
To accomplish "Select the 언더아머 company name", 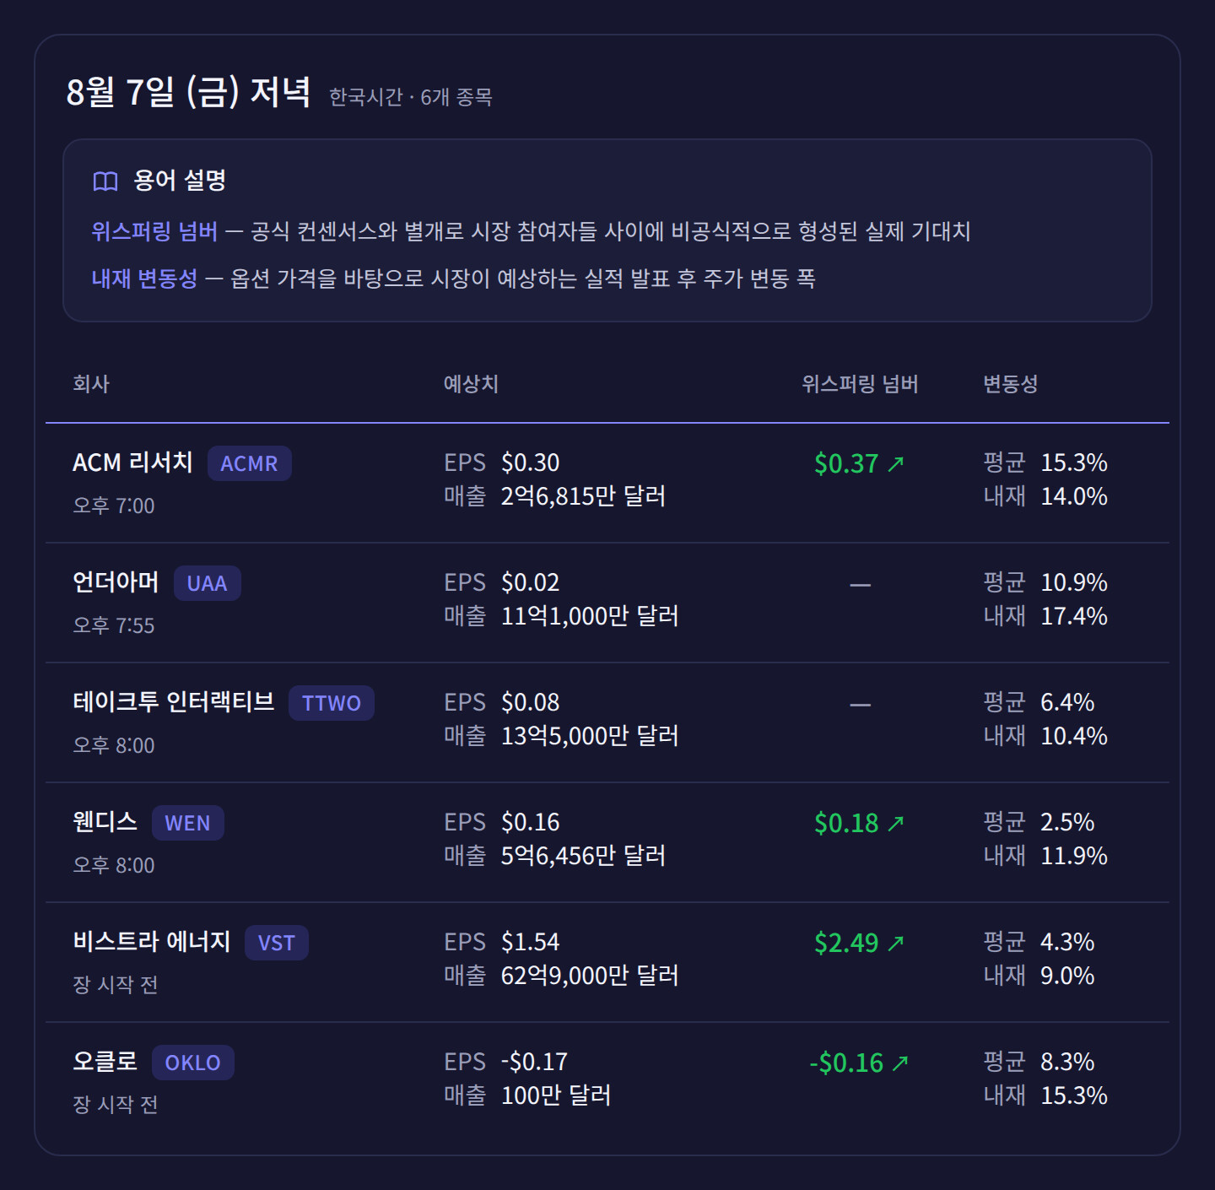I will pyautogui.click(x=116, y=582).
